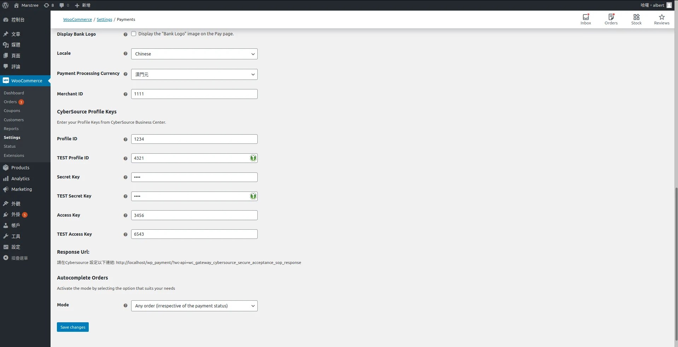Show help tip for Secret Key
This screenshot has height=347, width=678.
125,177
